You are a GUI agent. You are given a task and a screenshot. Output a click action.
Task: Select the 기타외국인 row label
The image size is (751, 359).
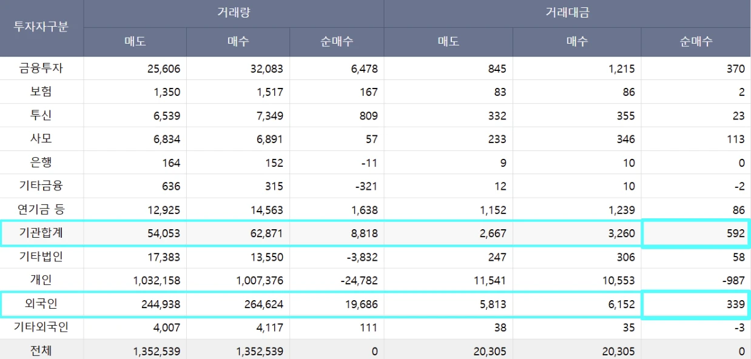pos(41,328)
